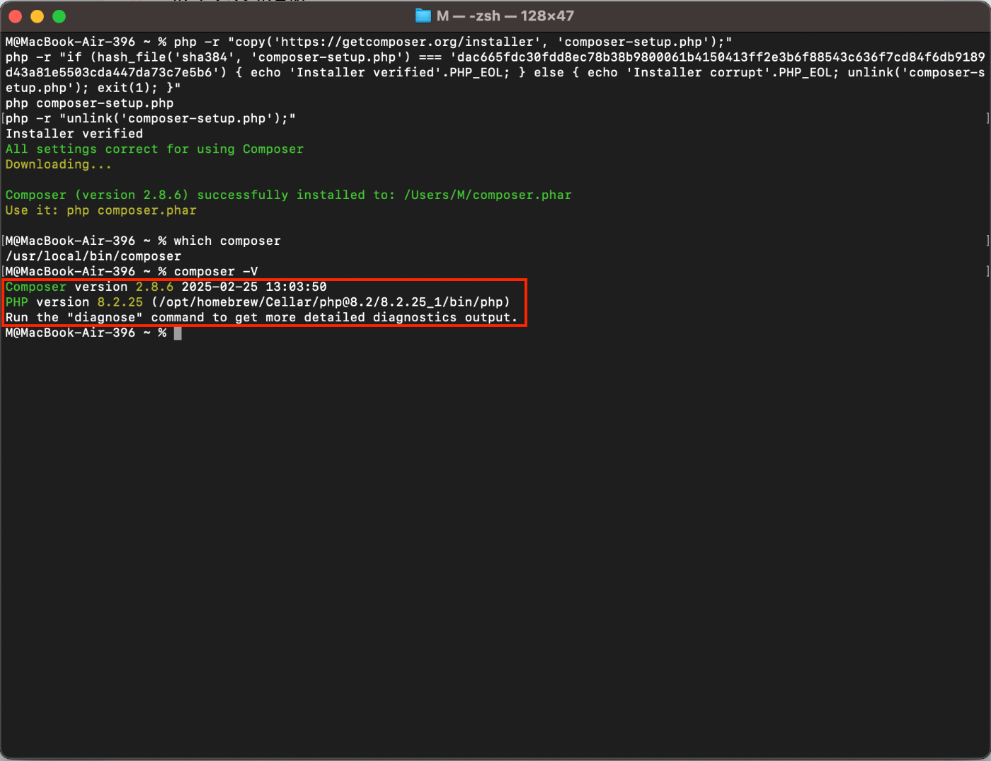Click the red close window button
This screenshot has width=991, height=761.
16,16
